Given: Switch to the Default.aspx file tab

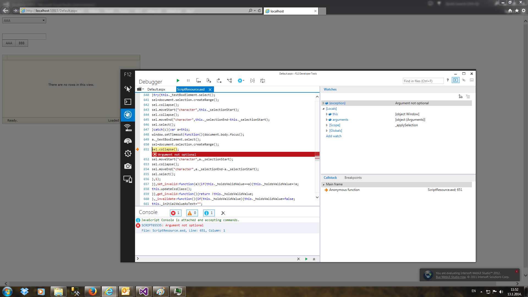Looking at the screenshot, I should coord(156,89).
